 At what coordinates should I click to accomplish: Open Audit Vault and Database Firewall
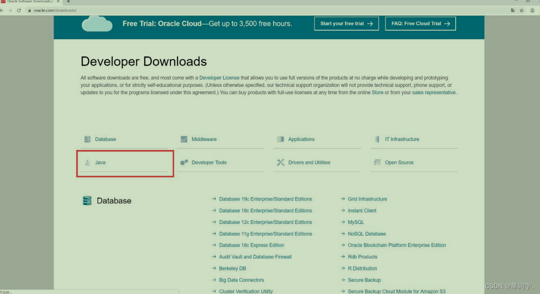tap(256, 257)
